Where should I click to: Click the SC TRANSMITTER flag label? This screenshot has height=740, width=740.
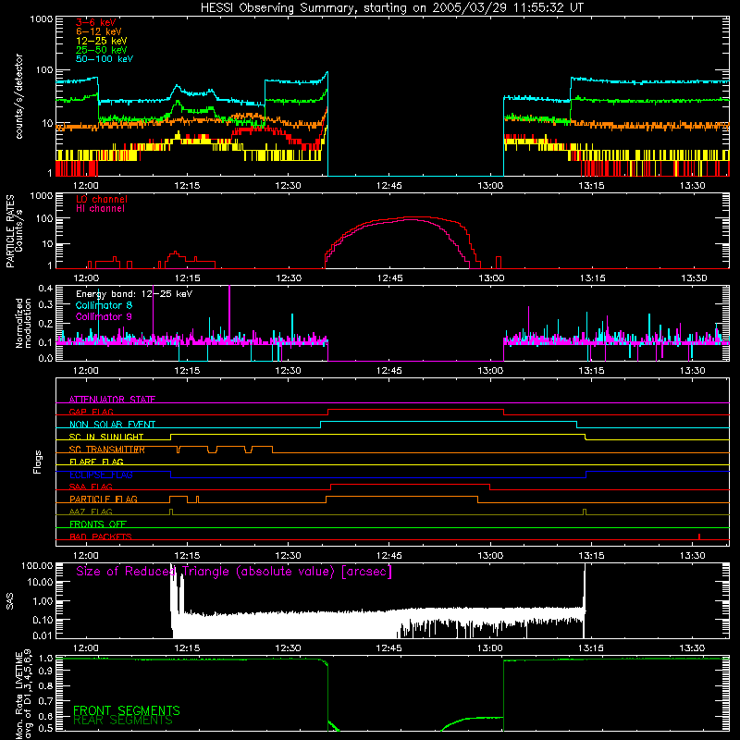(x=107, y=450)
